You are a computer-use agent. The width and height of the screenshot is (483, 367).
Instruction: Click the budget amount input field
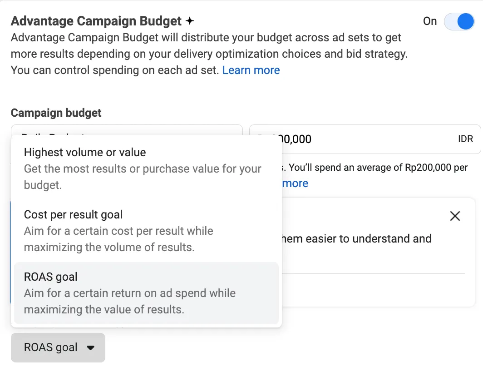point(365,139)
